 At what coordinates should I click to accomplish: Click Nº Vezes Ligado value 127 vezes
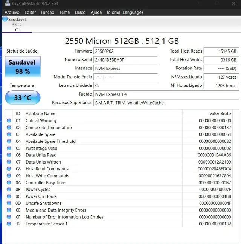click(221, 77)
